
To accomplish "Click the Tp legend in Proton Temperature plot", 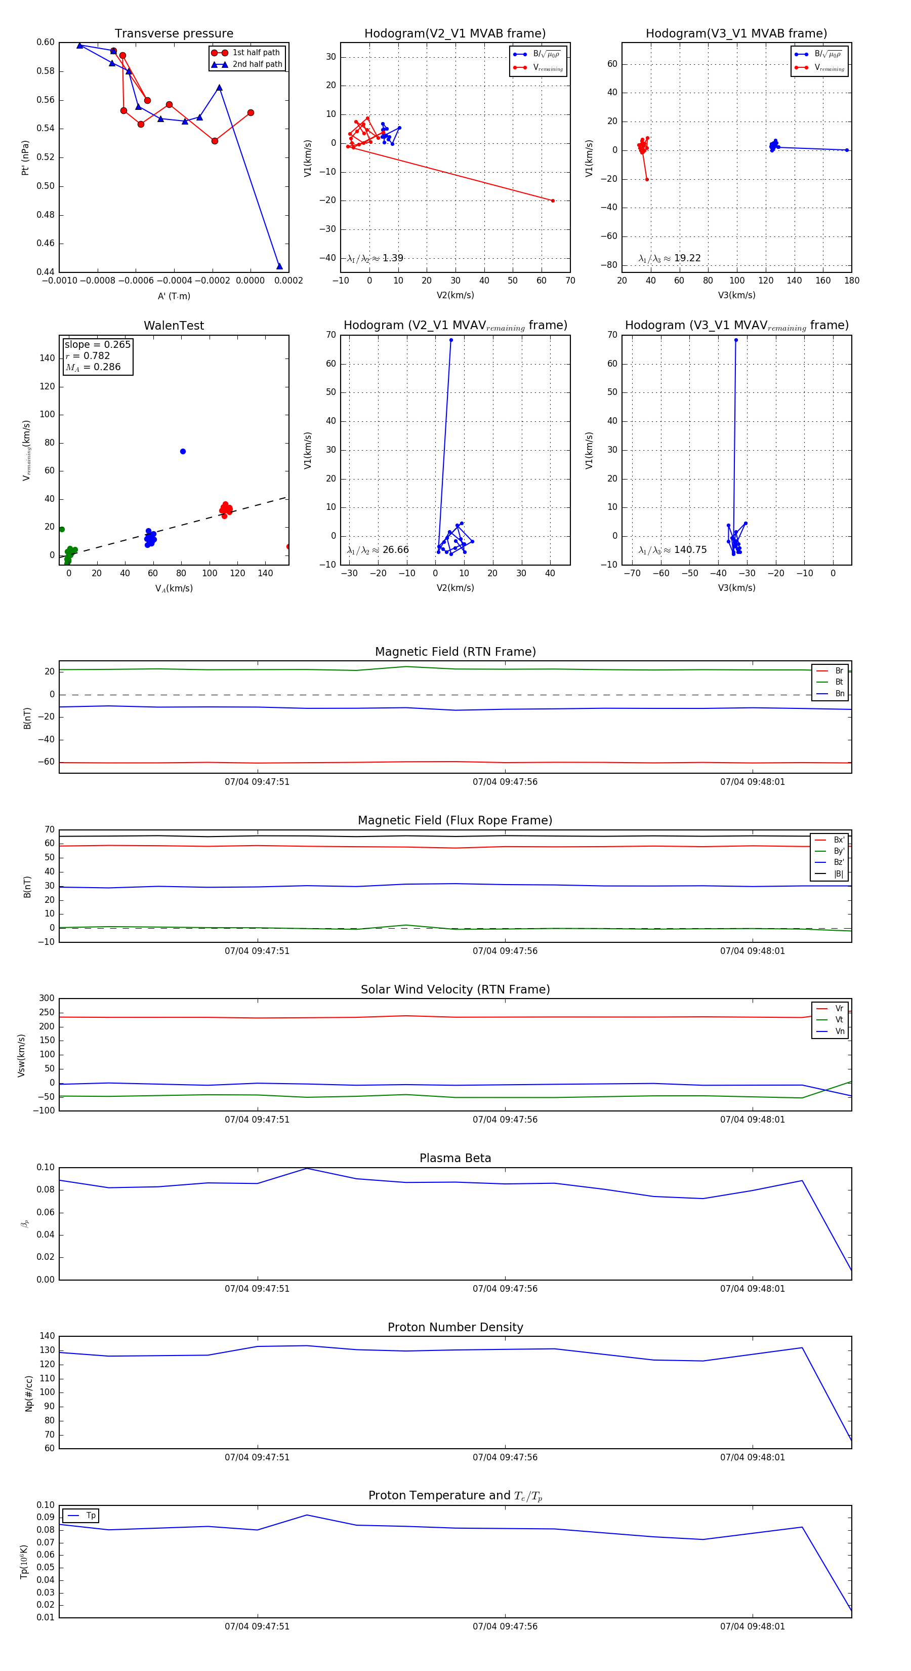I will pyautogui.click(x=81, y=1516).
